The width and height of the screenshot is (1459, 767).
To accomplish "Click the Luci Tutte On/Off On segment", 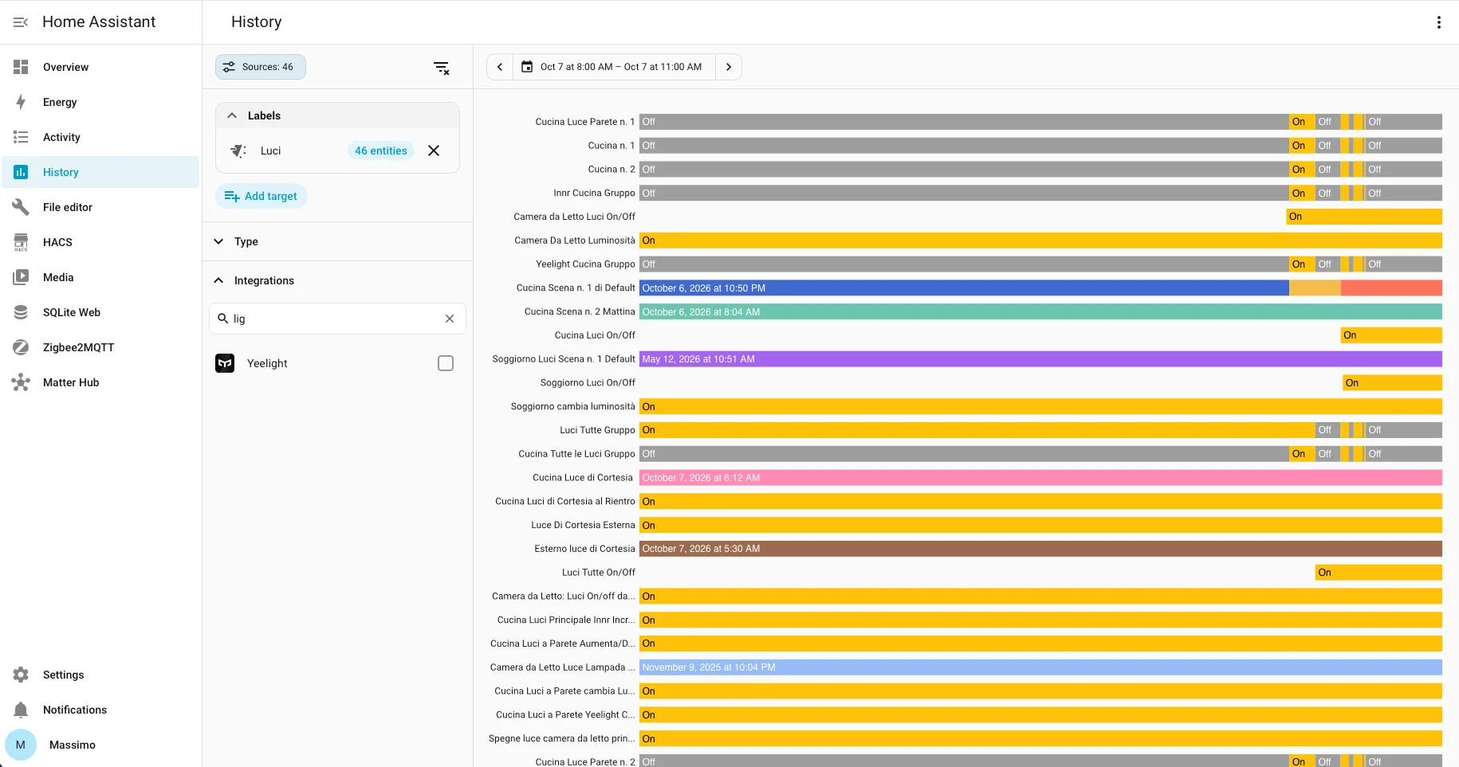I will (1378, 573).
